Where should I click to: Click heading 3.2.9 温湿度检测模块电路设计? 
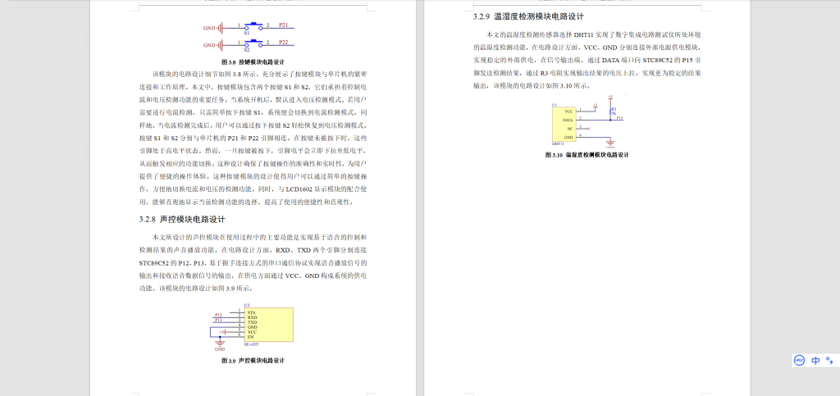click(528, 16)
